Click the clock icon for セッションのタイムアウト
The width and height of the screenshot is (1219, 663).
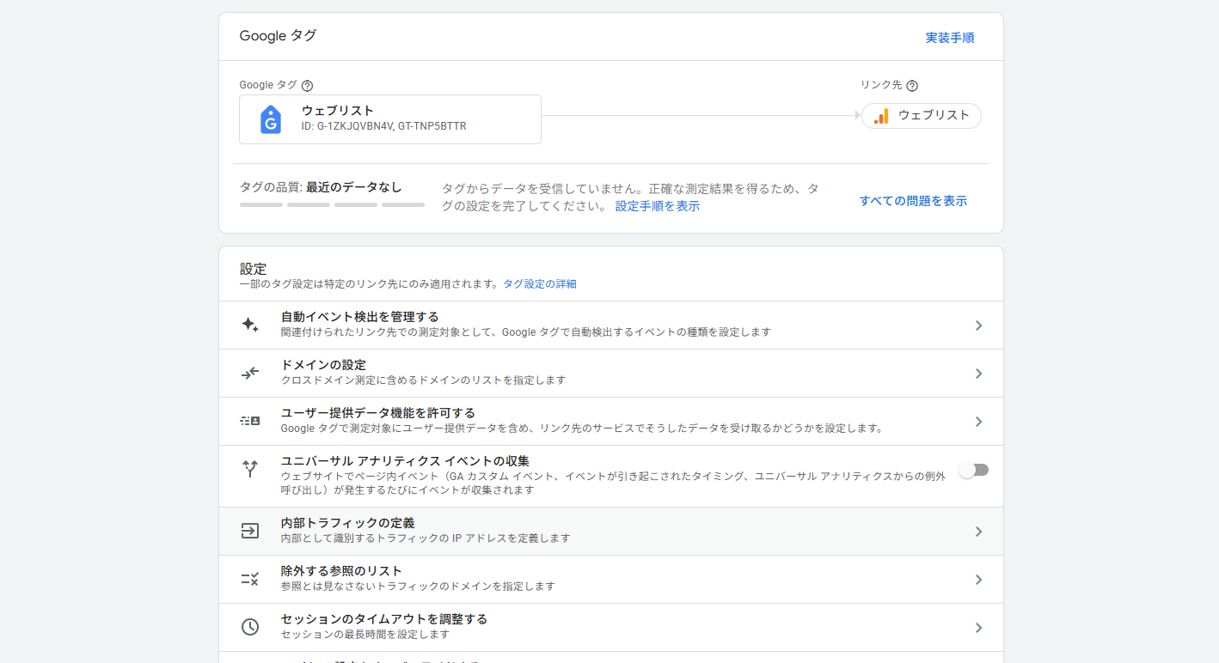click(249, 627)
